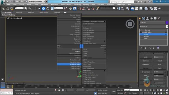Toggle the Selection Lock icon

[x=59, y=90]
